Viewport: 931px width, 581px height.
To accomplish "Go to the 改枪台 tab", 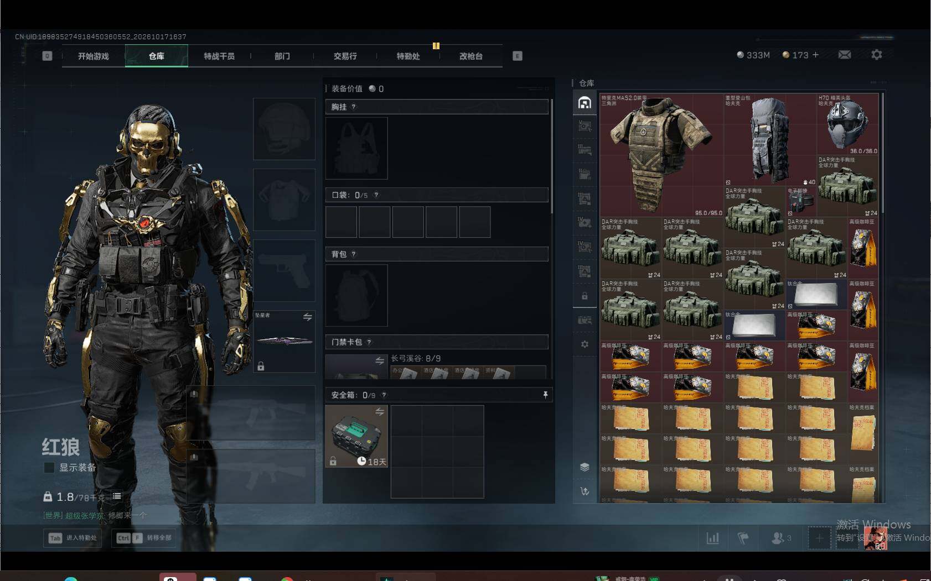I will tap(471, 56).
